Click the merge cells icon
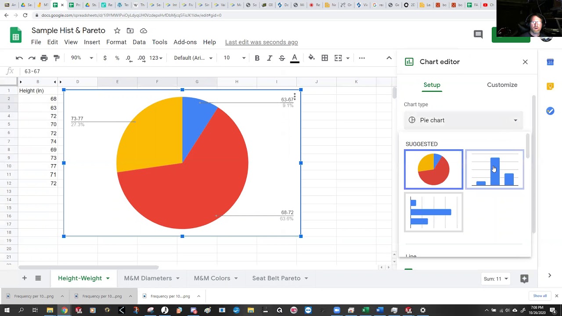The image size is (562, 316). coord(338,58)
